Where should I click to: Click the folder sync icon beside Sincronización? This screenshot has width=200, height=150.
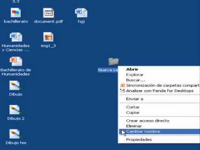pyautogui.click(x=122, y=85)
